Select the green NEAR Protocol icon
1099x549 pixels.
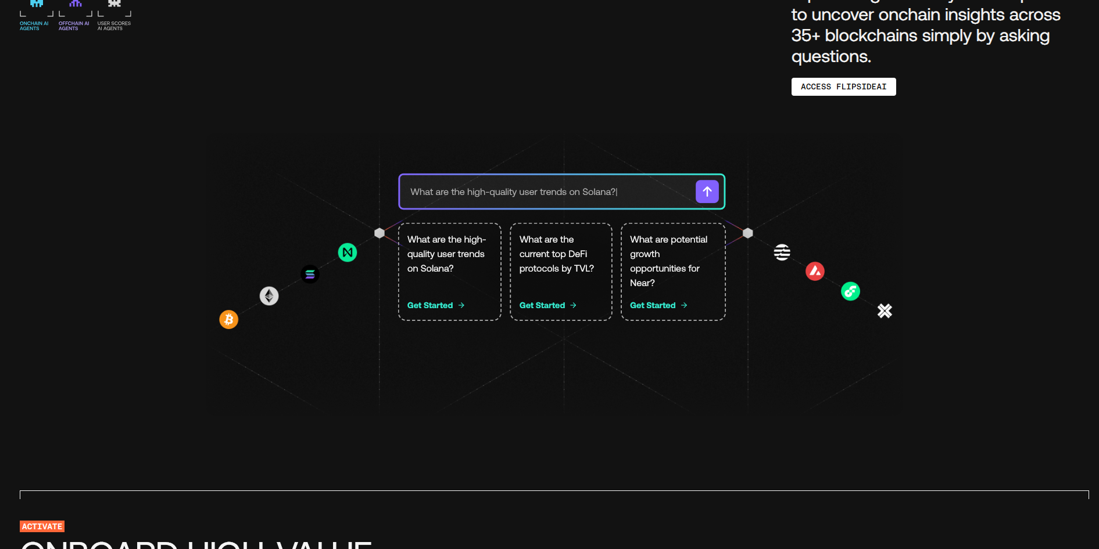pos(348,252)
